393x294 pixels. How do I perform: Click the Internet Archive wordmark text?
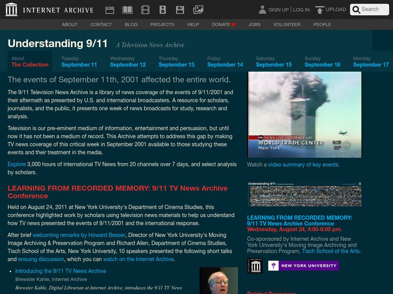pyautogui.click(x=58, y=10)
